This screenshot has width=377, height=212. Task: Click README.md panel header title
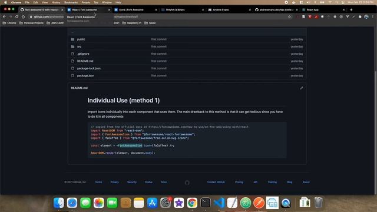79,88
